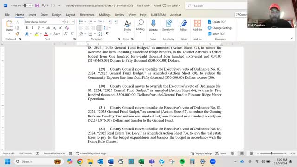Center align text in the Paragraph group

87,28
